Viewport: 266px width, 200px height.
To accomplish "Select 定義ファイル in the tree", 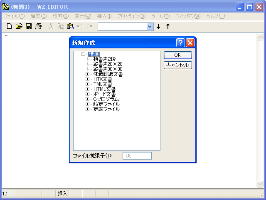I will 107,109.
